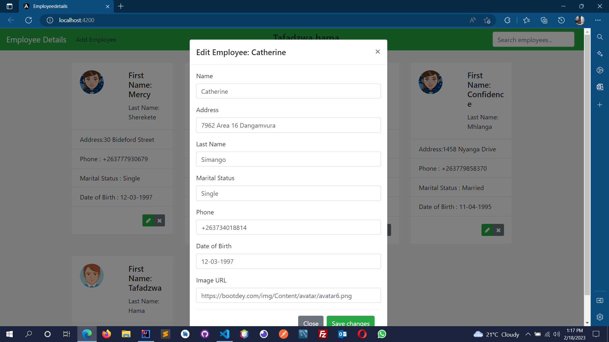
Task: Open browser History icon
Action: [x=561, y=20]
